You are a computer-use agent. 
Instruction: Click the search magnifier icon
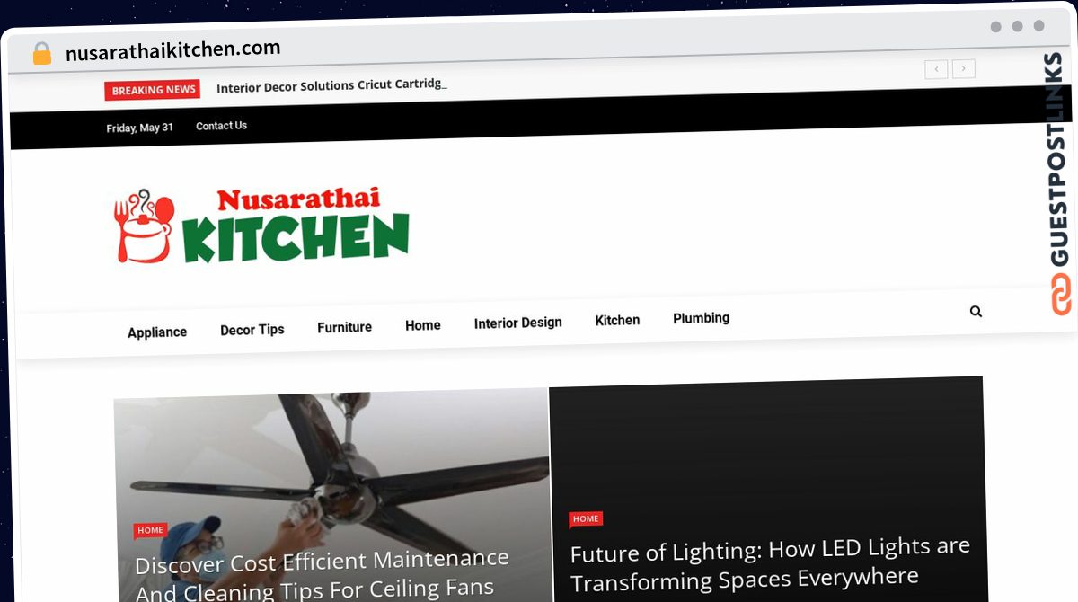pyautogui.click(x=976, y=312)
